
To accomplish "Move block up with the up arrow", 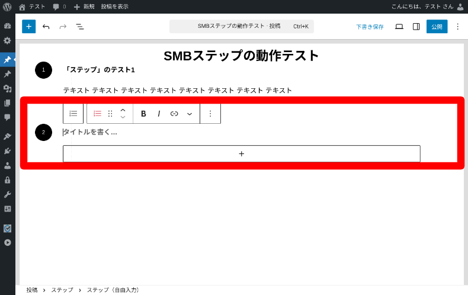I will tap(123, 110).
